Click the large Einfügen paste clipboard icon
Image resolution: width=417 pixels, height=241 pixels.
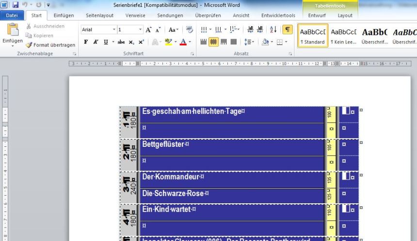13,29
